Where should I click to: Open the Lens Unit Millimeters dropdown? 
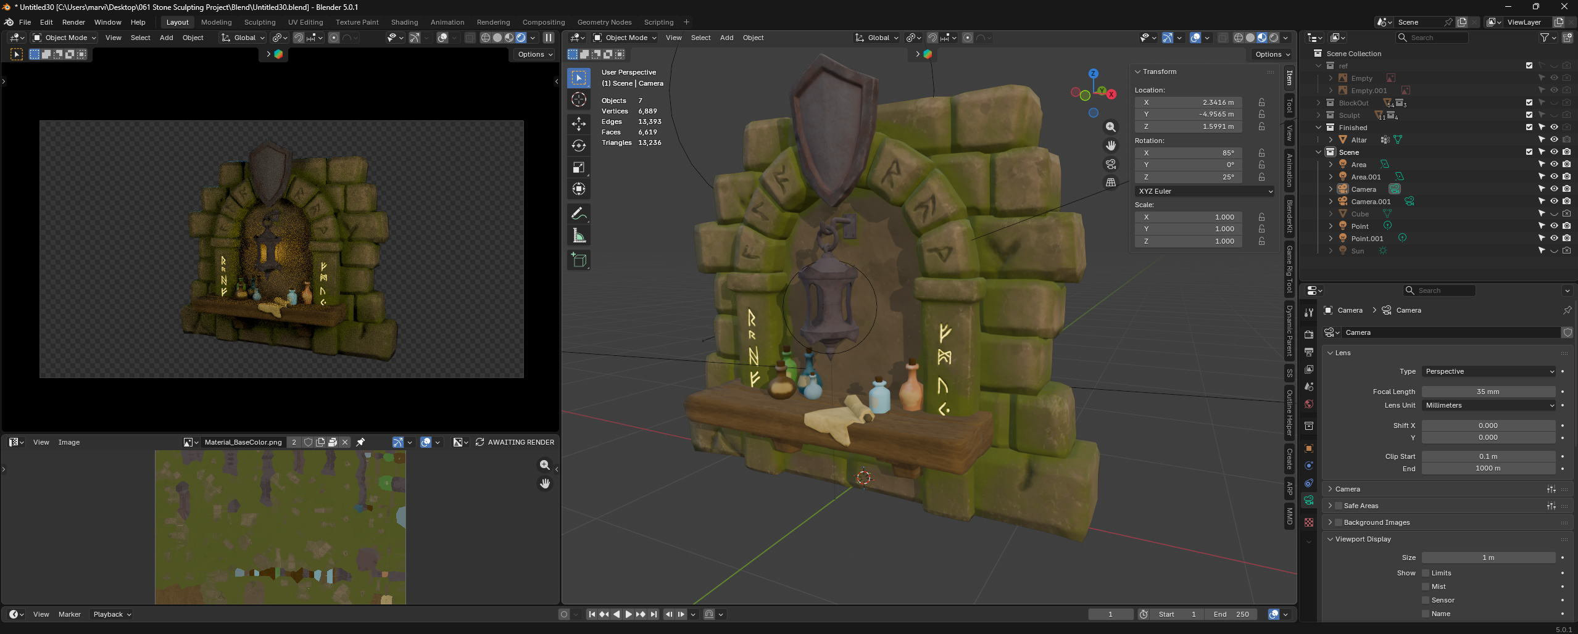(x=1488, y=405)
